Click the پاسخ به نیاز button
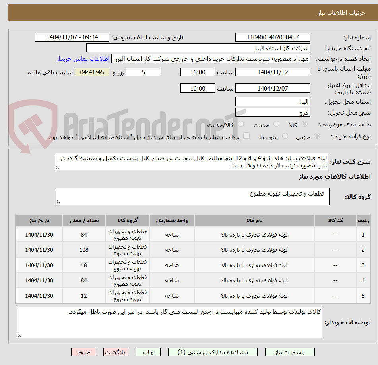 click(x=290, y=352)
